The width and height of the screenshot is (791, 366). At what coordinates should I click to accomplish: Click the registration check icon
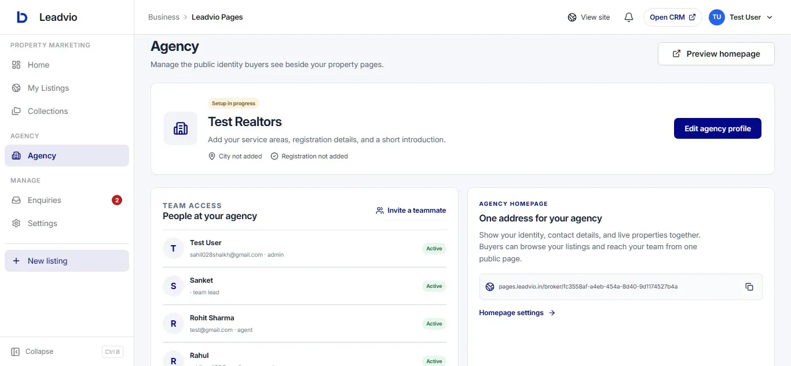coord(274,156)
